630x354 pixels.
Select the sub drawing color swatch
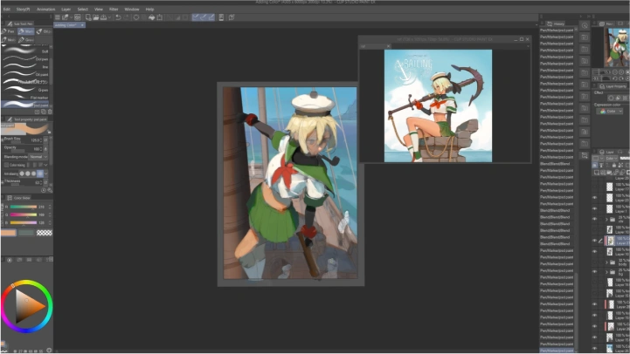click(x=26, y=233)
